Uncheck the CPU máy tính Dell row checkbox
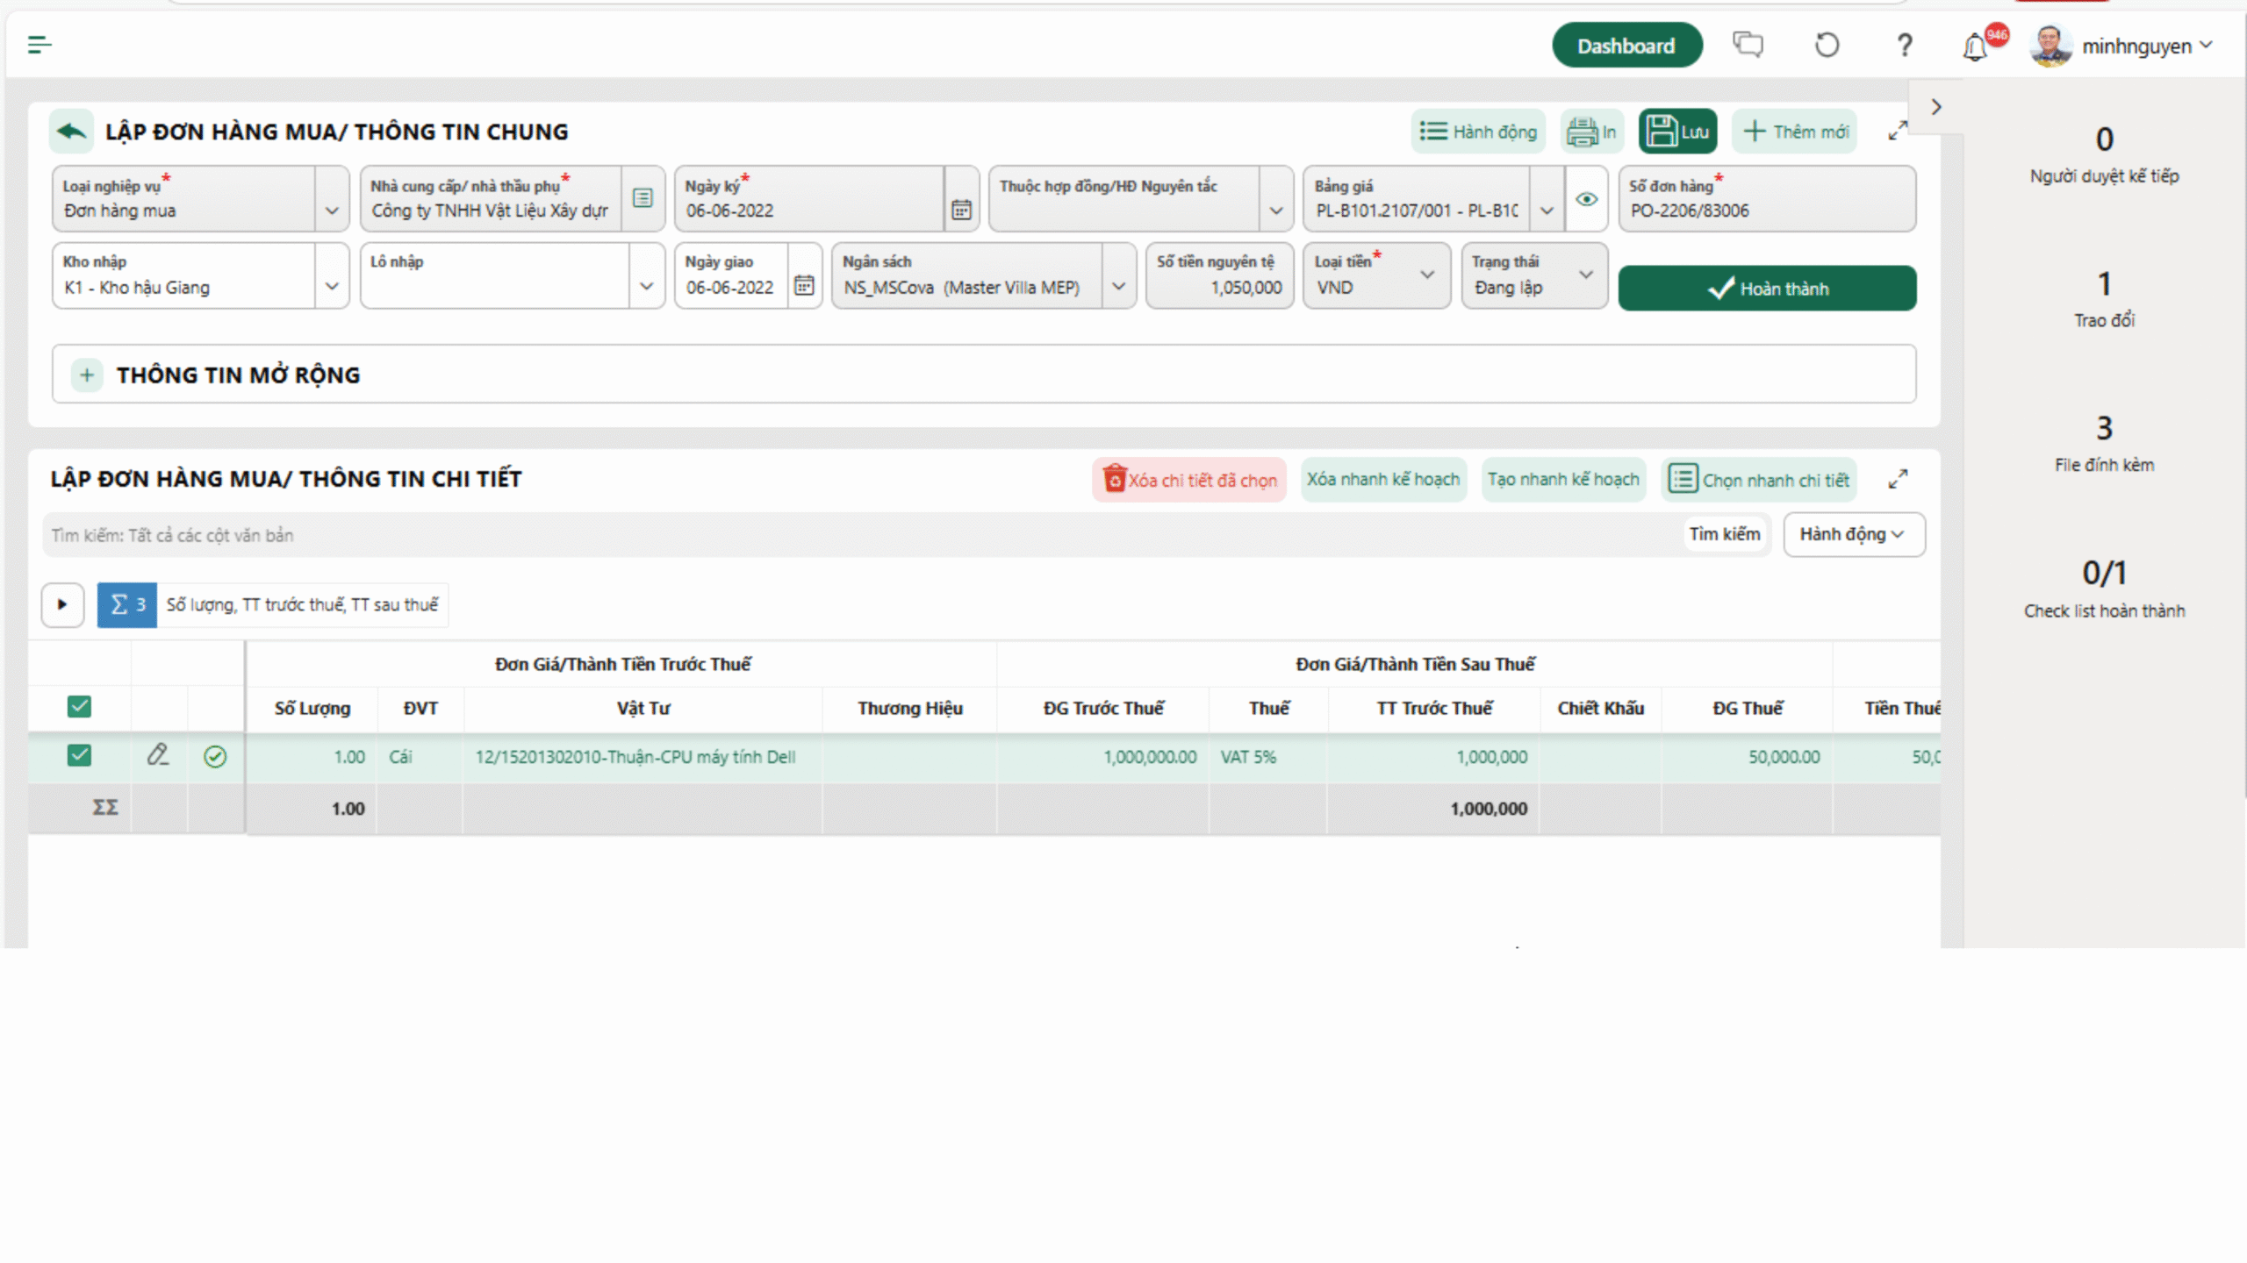The image size is (2247, 1263). pos(79,755)
